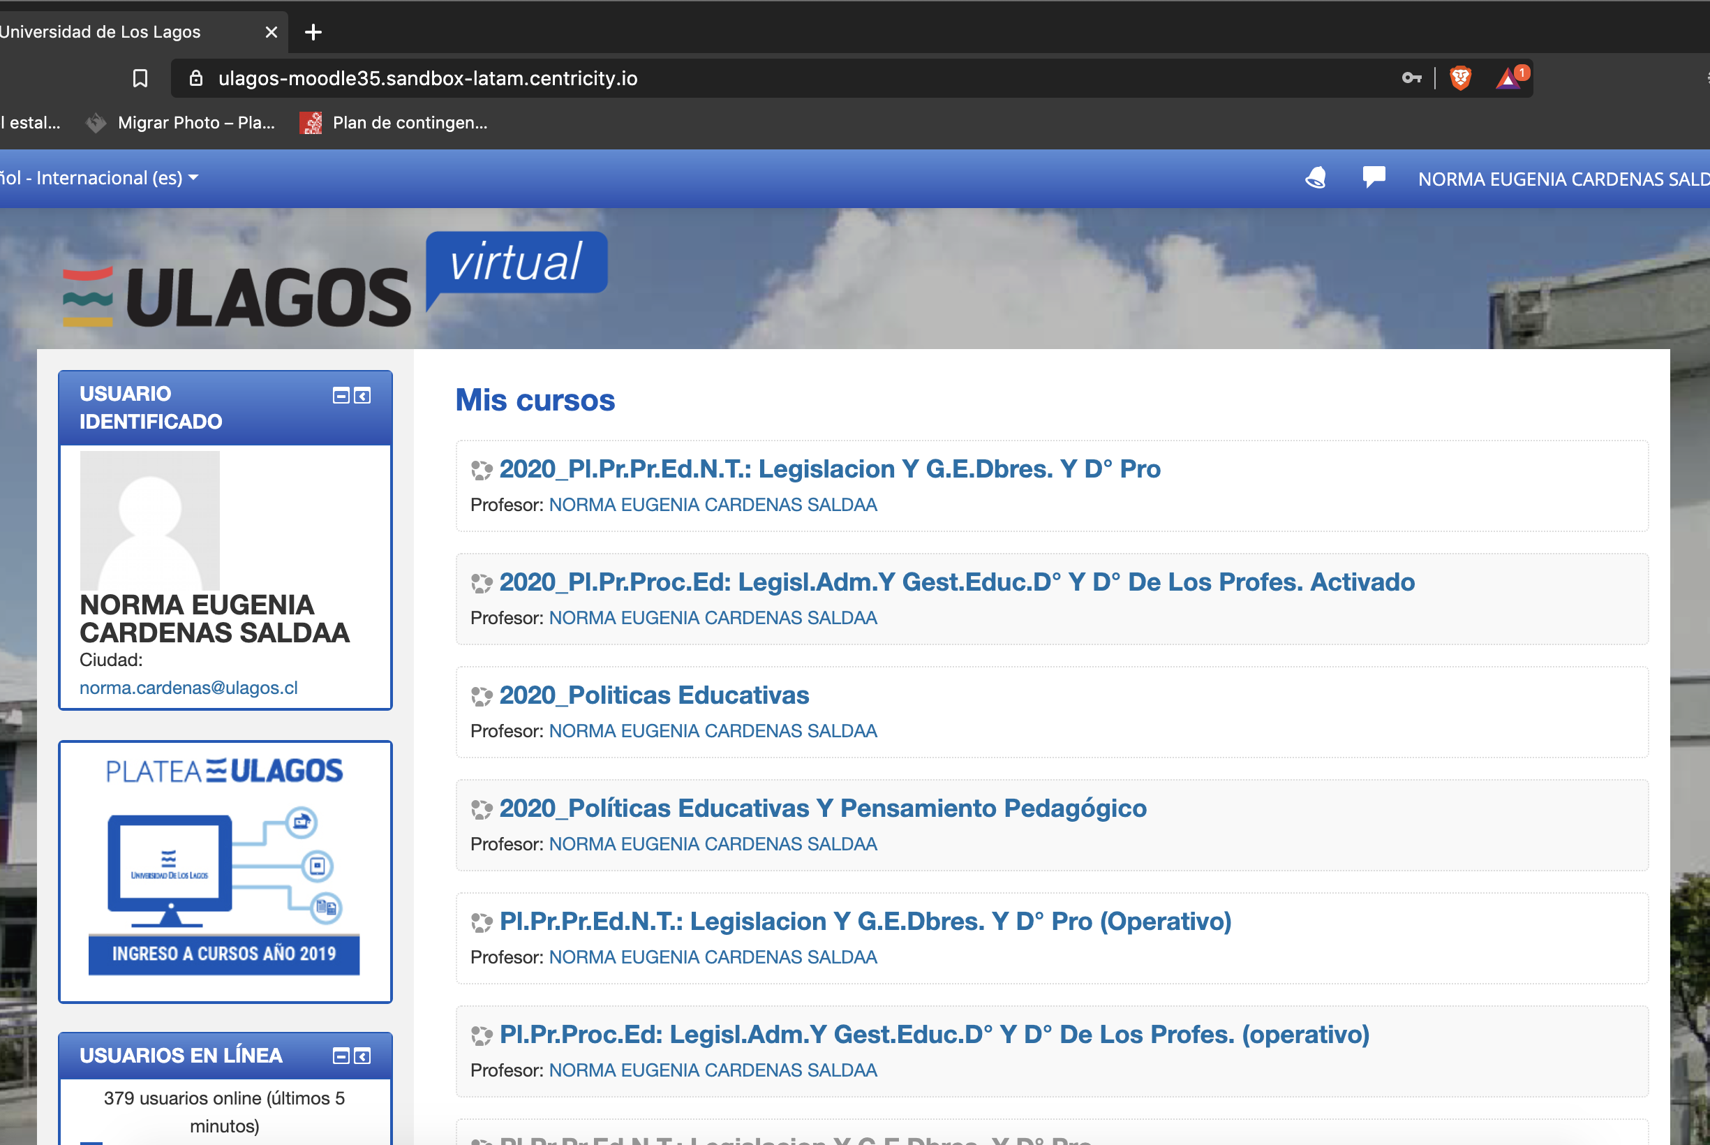Click the Mis cursos heading
This screenshot has height=1145, width=1710.
(535, 400)
